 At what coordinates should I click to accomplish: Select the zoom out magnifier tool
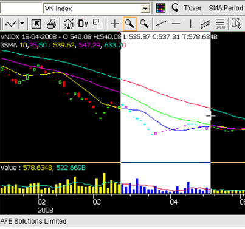pyautogui.click(x=144, y=24)
